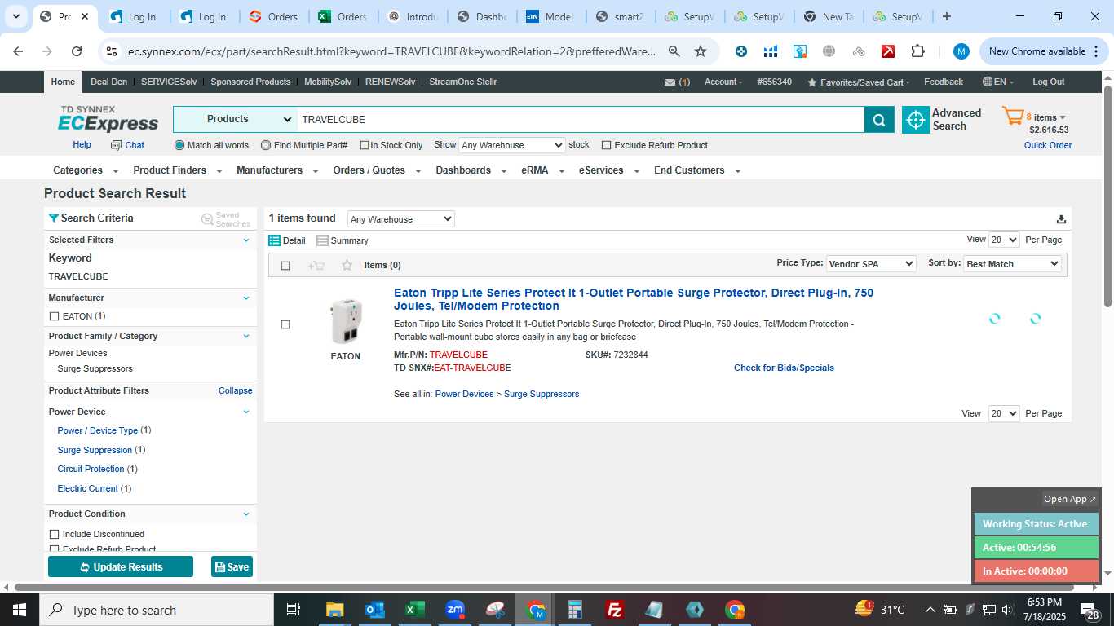
Task: Click the Open App overlay button
Action: click(x=1070, y=499)
